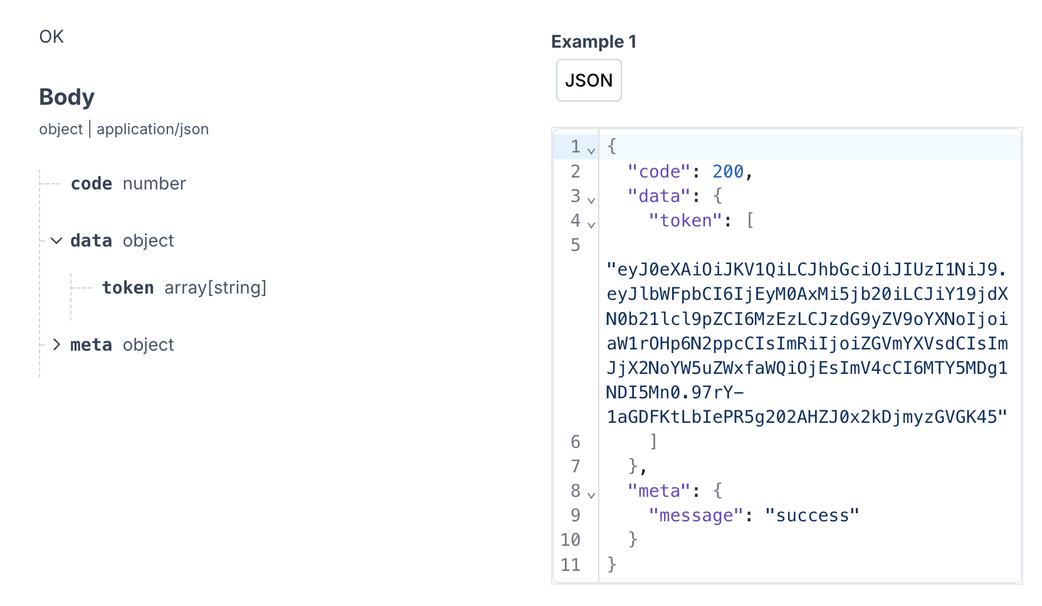The image size is (1042, 606).
Task: Click the 200 value in the JSON example
Action: point(728,171)
